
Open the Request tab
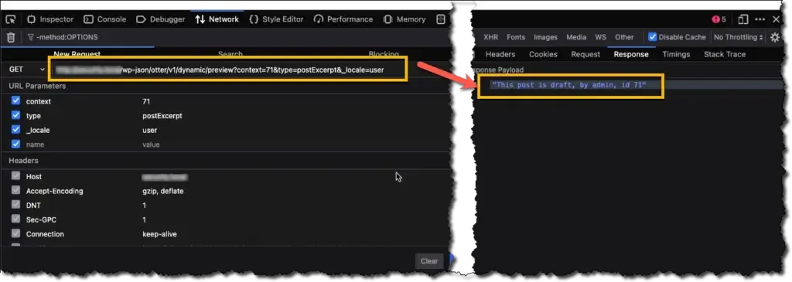pos(585,54)
